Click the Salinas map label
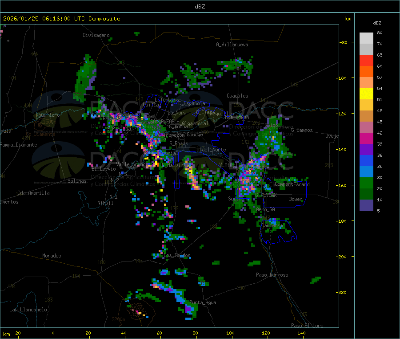Screen dimensions: 400x339 coord(77,181)
